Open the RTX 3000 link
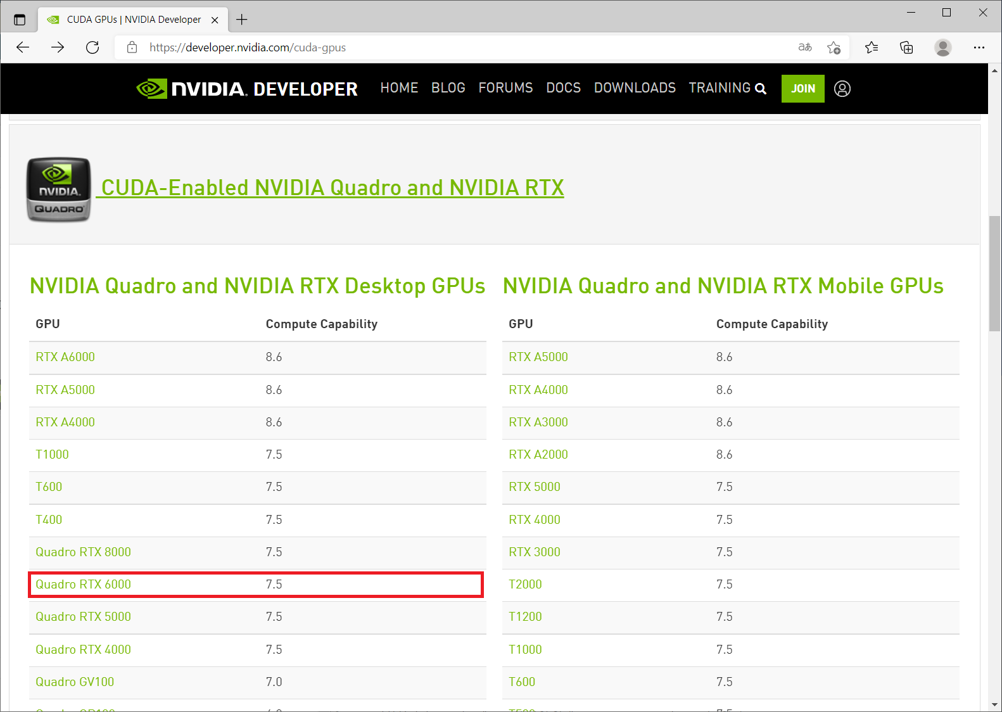Viewport: 1002px width, 712px height. click(x=535, y=552)
